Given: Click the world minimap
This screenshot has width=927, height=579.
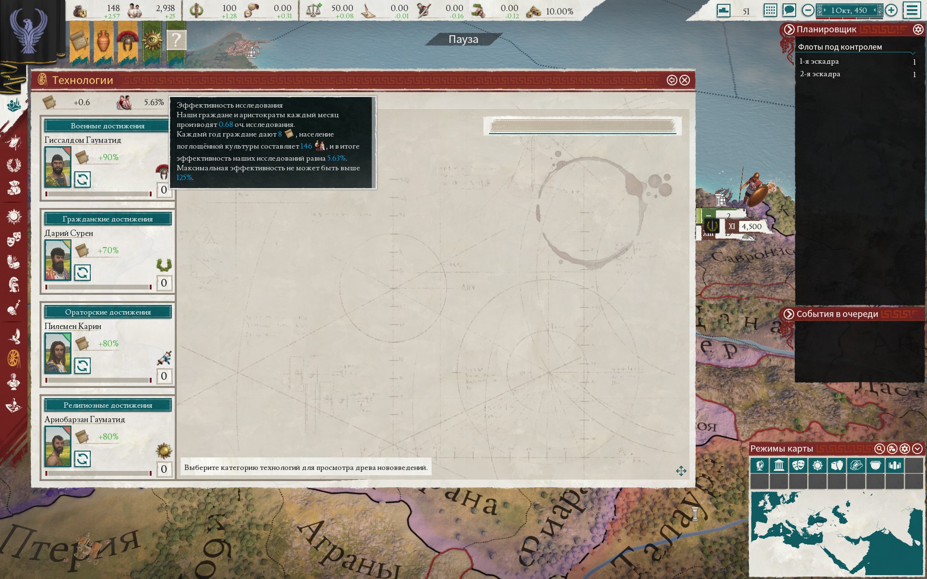Looking at the screenshot, I should pos(836,527).
